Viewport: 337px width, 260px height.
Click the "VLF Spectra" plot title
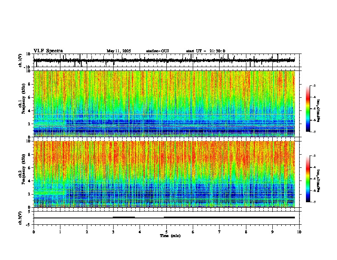click(x=48, y=51)
